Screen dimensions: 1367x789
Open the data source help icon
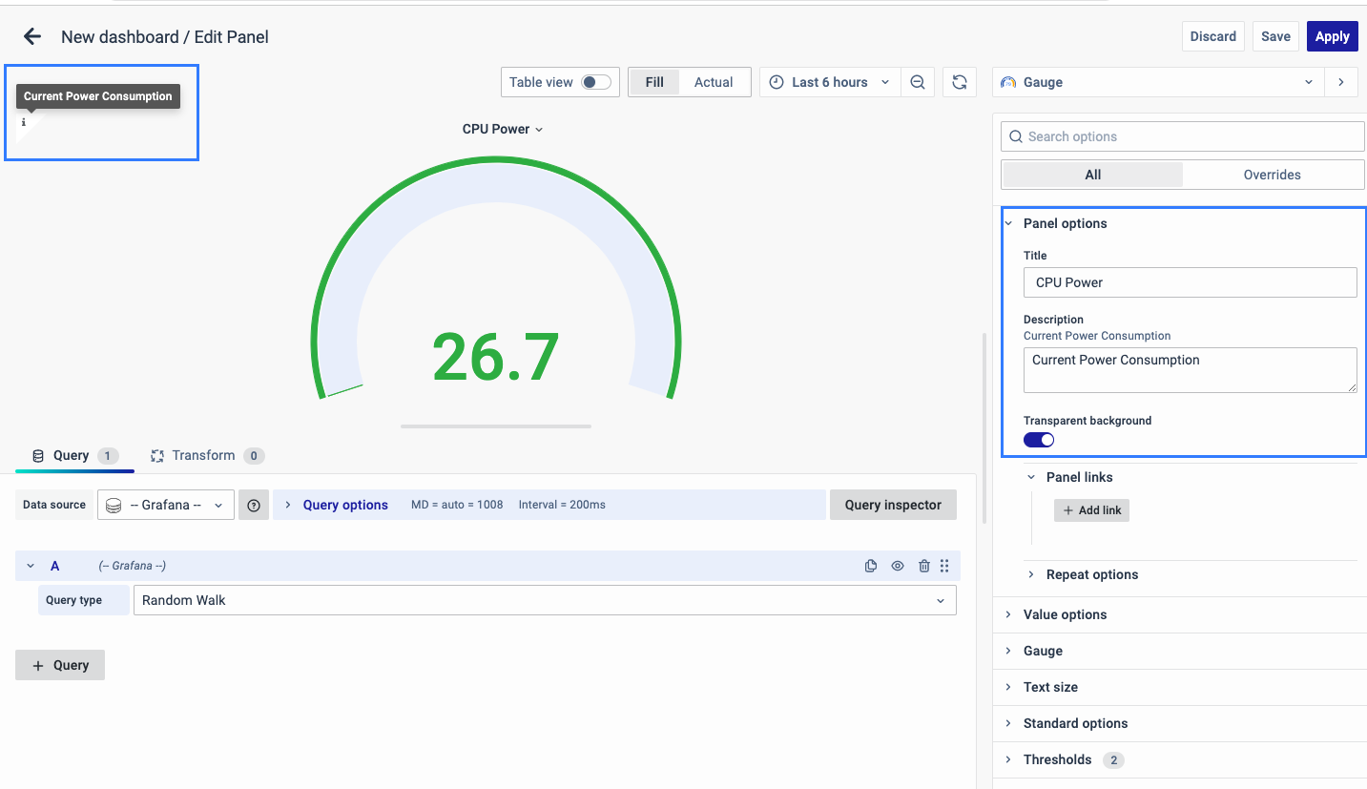pos(254,505)
